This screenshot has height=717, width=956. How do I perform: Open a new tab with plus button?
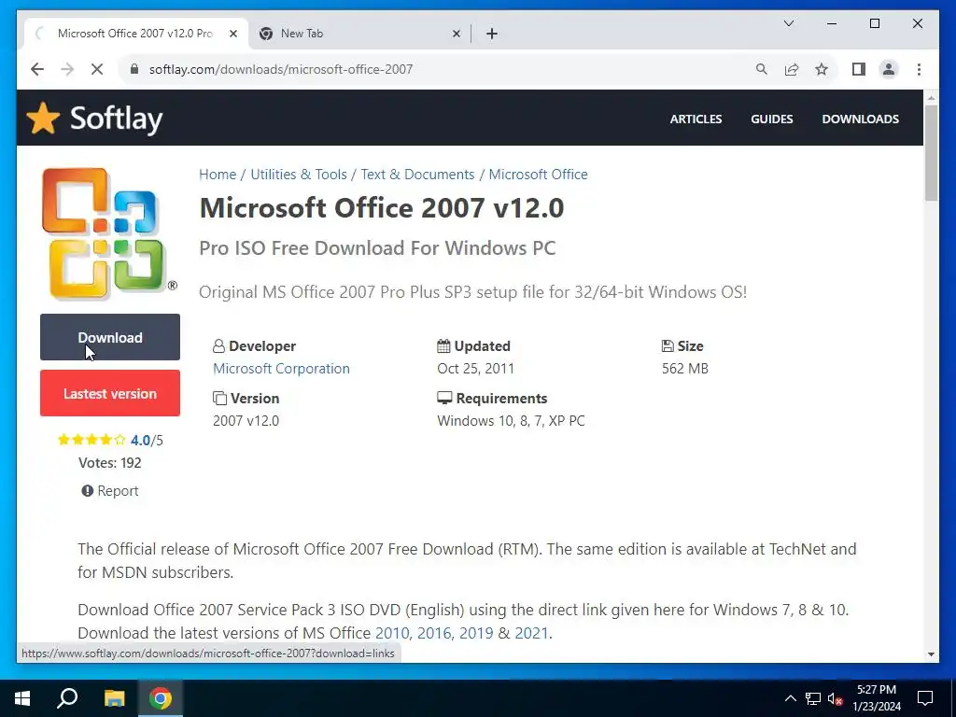pyautogui.click(x=492, y=34)
